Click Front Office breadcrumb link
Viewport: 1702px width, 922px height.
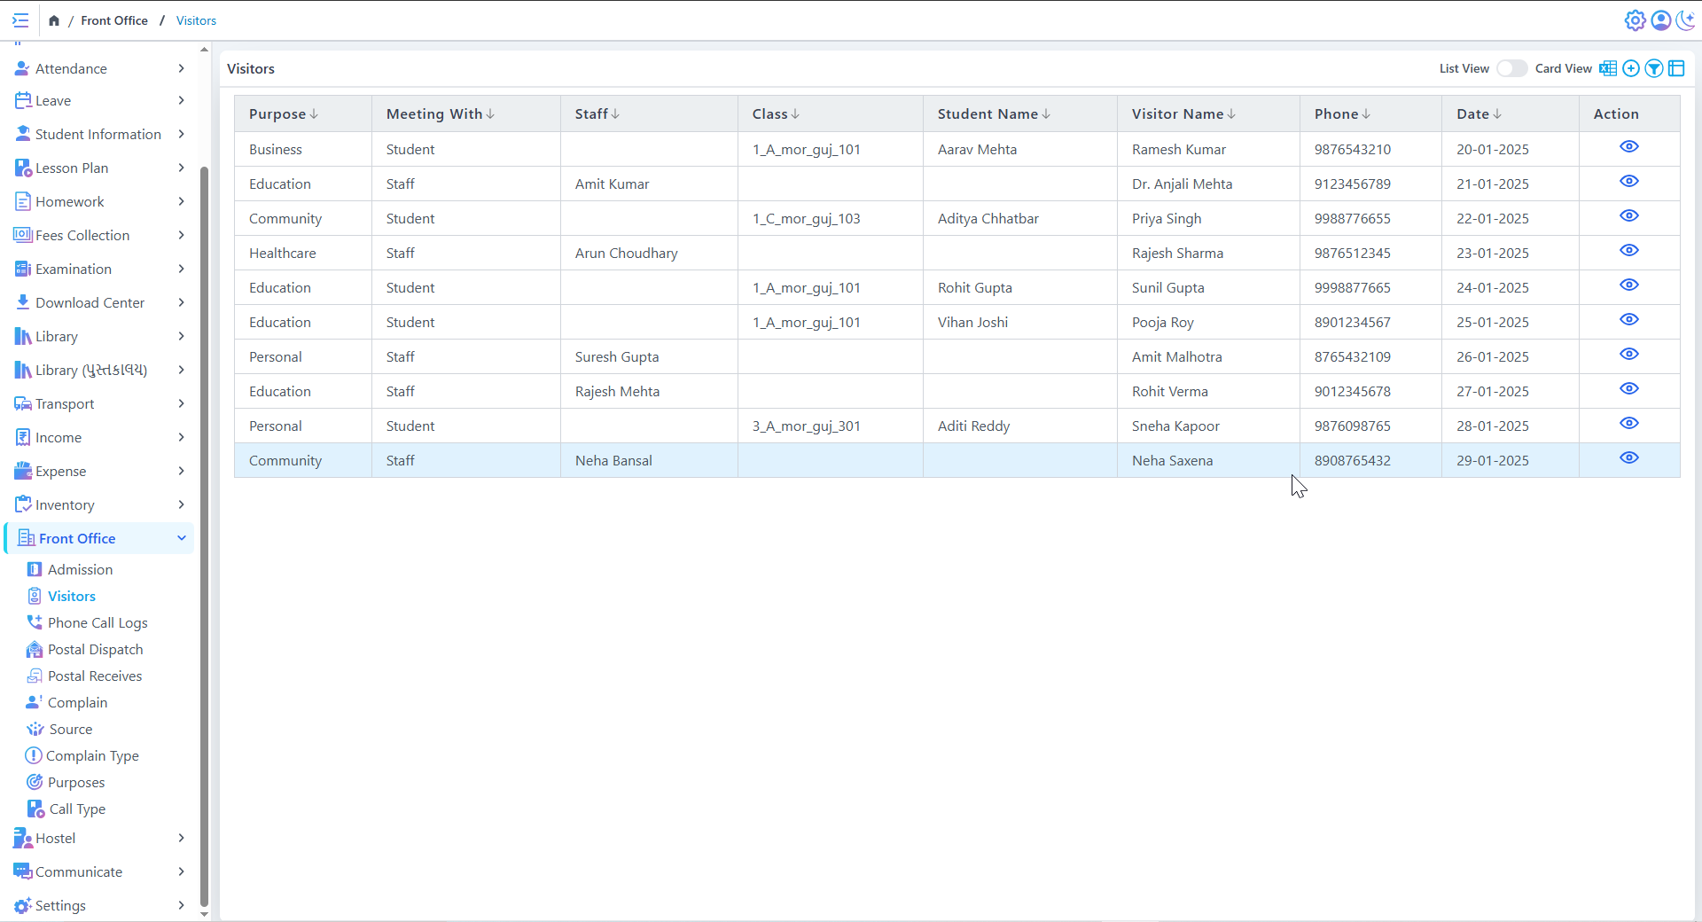pyautogui.click(x=114, y=20)
